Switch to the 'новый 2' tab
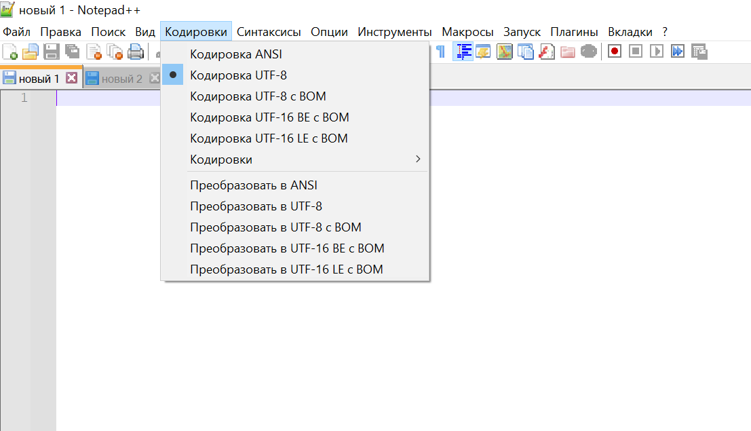This screenshot has width=751, height=431. click(x=121, y=79)
